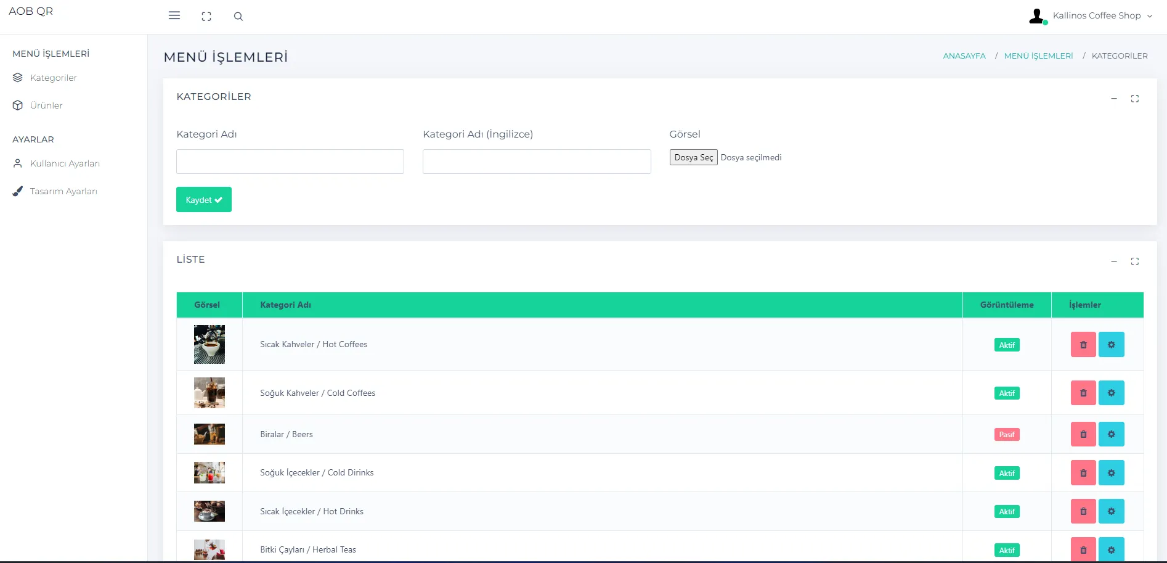
Task: Toggle the hamburger sidebar menu icon
Action: pos(174,16)
